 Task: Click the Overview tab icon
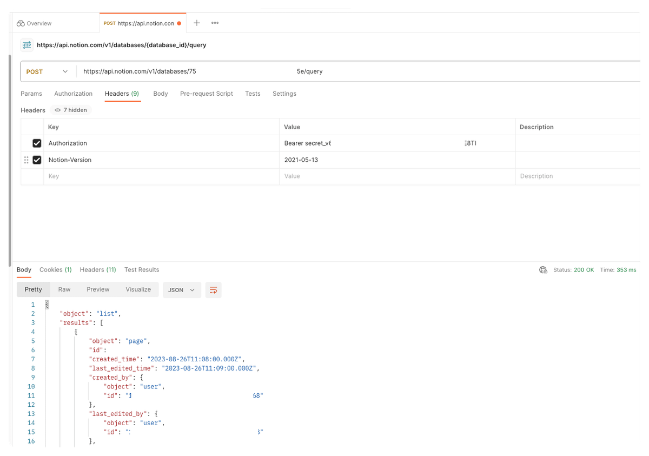19,23
